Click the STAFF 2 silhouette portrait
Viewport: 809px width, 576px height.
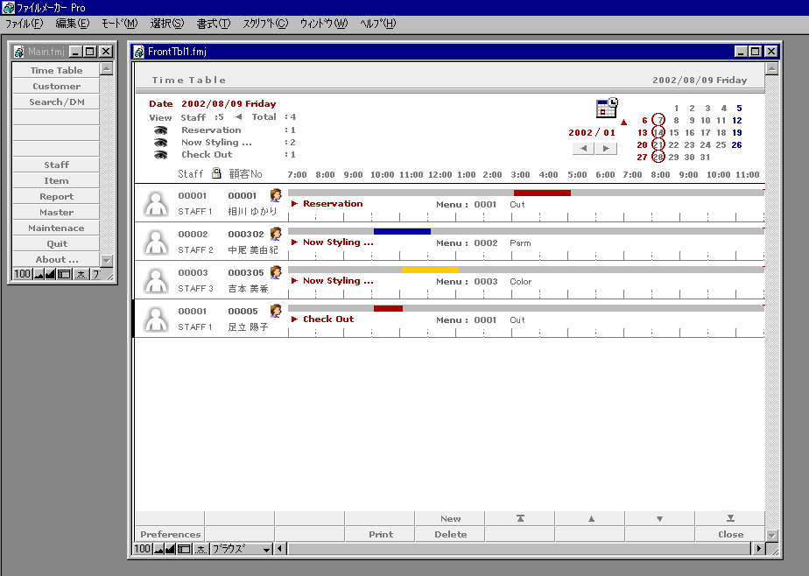pyautogui.click(x=156, y=242)
